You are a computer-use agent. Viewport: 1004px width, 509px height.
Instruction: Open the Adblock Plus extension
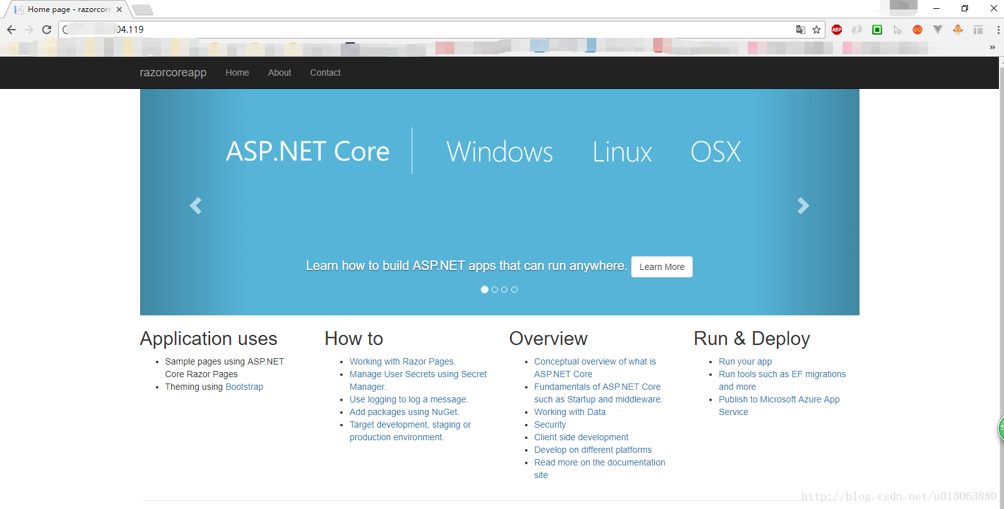[x=837, y=30]
